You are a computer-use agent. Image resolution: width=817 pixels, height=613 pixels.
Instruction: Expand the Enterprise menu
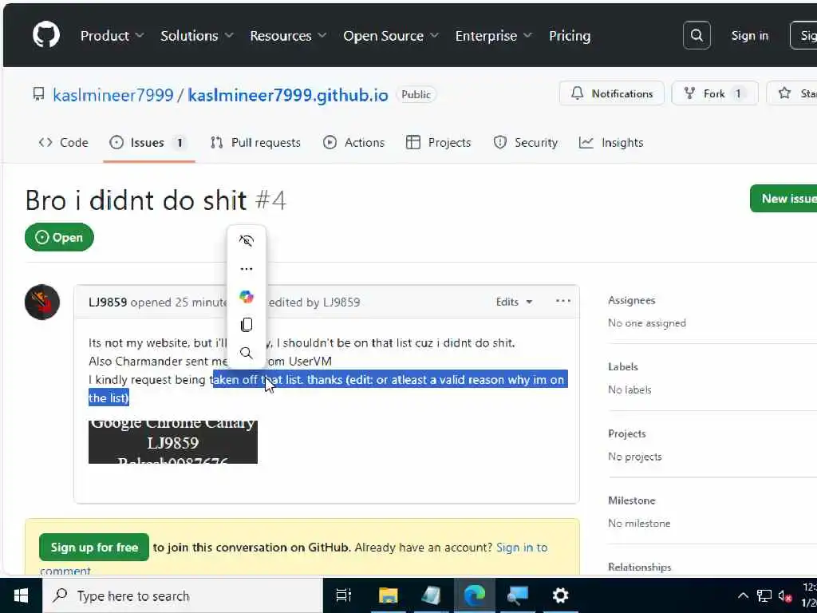point(493,35)
